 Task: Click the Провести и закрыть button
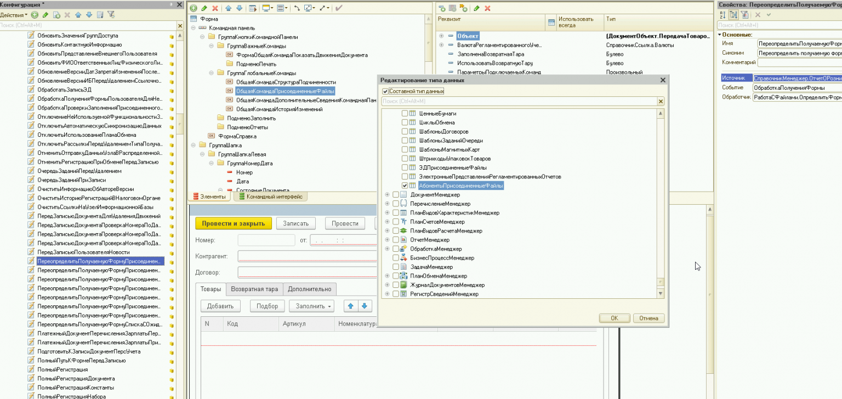click(x=234, y=223)
